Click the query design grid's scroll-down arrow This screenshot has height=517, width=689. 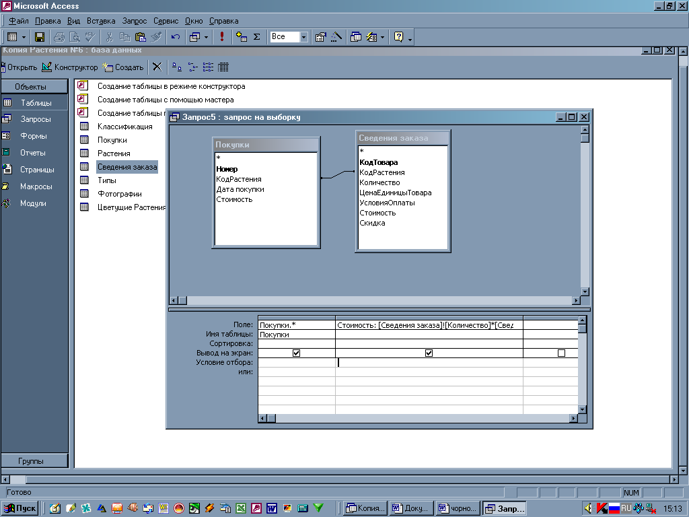pos(582,409)
